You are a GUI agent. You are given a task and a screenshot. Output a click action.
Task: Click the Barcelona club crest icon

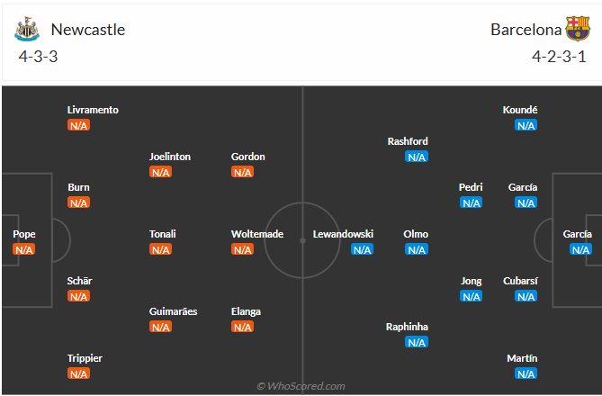[577, 29]
